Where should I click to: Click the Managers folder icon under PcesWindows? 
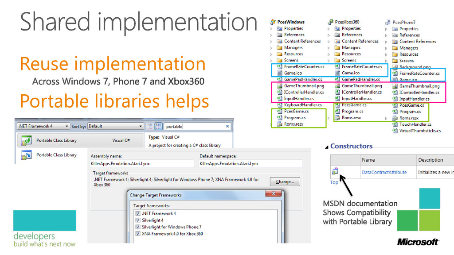279,47
